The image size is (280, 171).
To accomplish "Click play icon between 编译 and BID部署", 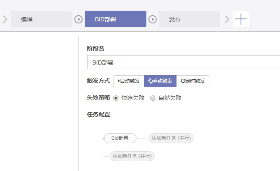I will [79, 19].
